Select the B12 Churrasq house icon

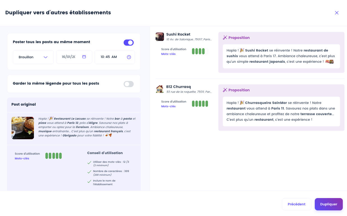coord(160,89)
